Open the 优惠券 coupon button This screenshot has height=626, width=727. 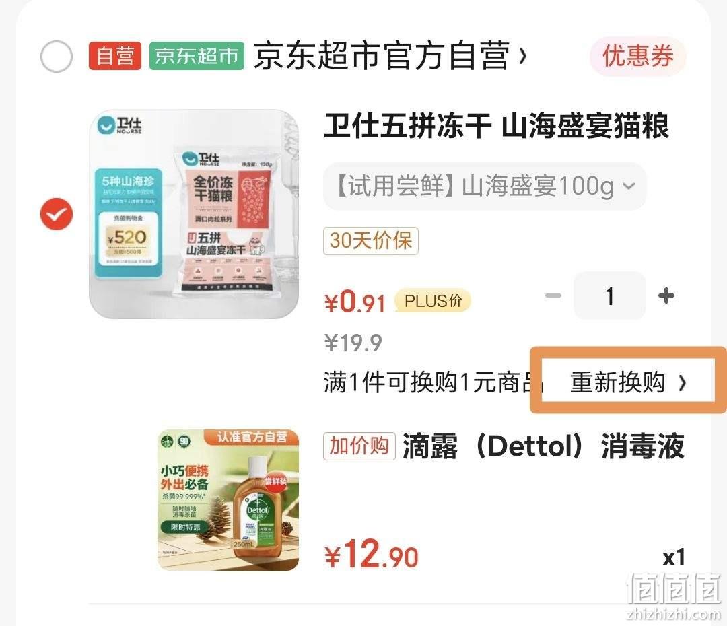(637, 56)
